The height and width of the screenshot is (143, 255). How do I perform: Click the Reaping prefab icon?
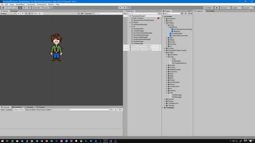point(173,31)
